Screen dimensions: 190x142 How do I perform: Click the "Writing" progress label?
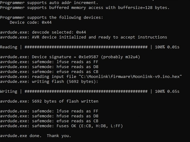(x=9, y=91)
